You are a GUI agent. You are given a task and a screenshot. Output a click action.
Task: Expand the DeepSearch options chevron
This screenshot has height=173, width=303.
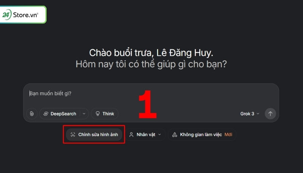click(x=84, y=114)
